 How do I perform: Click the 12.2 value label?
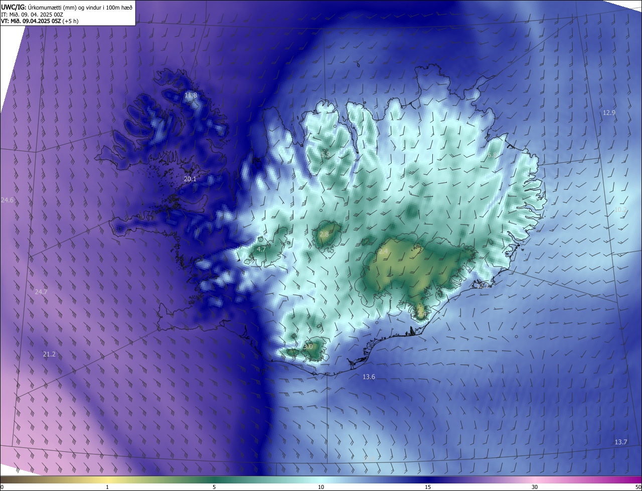click(x=483, y=286)
